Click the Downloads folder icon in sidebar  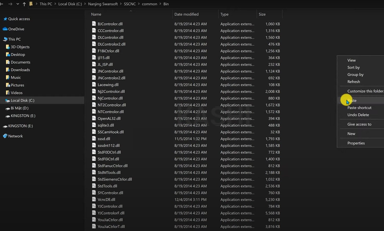coord(8,70)
